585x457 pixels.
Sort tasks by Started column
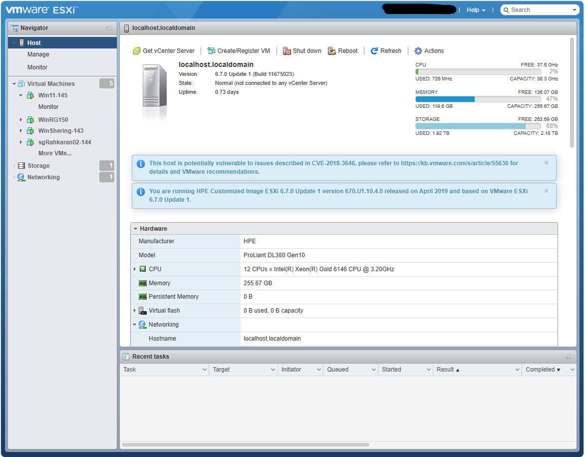pyautogui.click(x=391, y=370)
